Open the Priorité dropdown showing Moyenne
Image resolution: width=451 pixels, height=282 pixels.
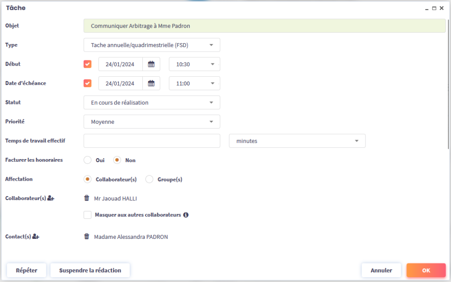152,122
